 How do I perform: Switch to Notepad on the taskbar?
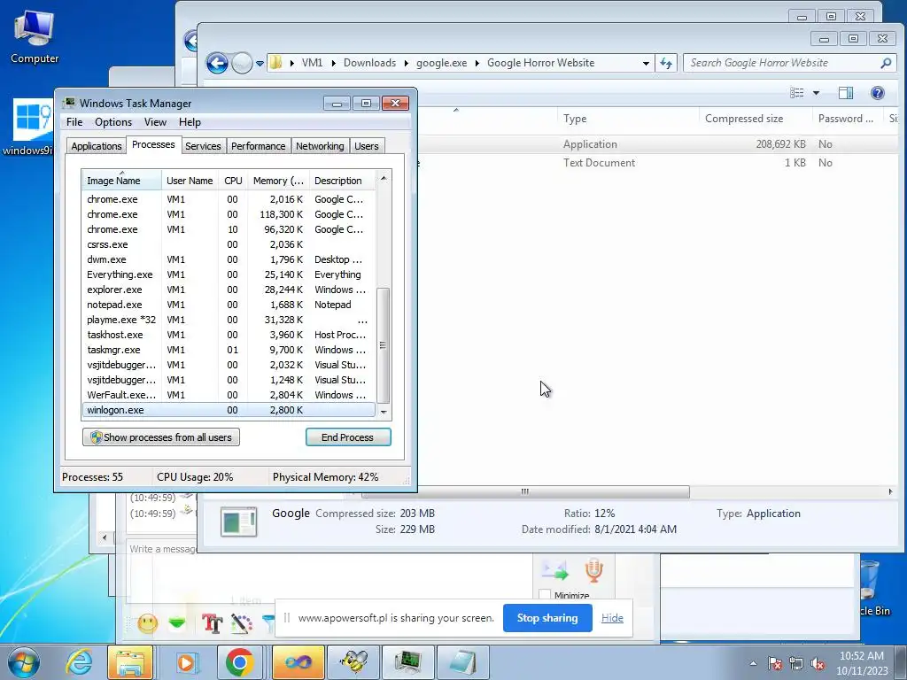pyautogui.click(x=463, y=662)
